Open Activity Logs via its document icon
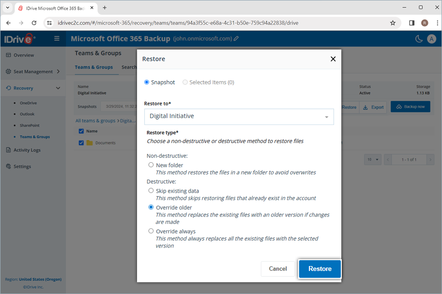Screen dimensions: 442x294 (8, 149)
